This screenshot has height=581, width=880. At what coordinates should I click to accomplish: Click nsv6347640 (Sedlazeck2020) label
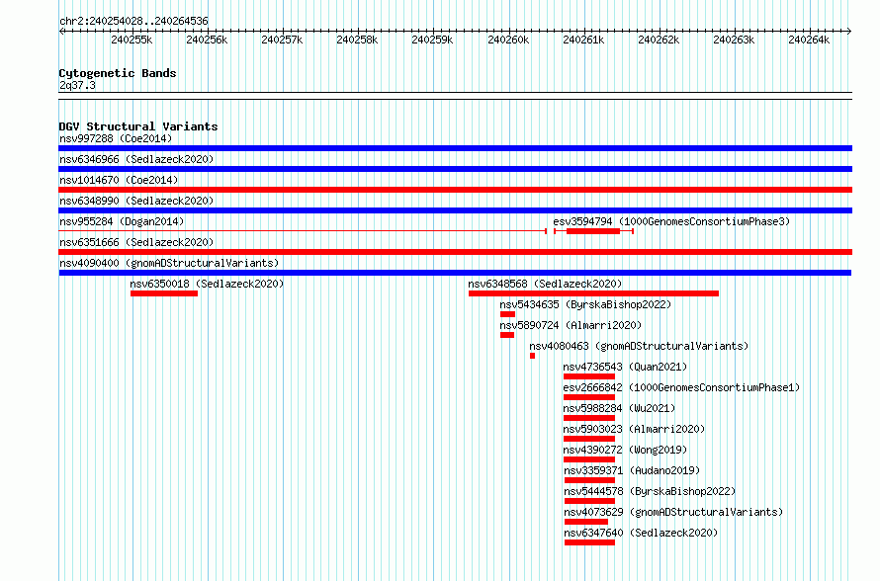[x=641, y=533]
